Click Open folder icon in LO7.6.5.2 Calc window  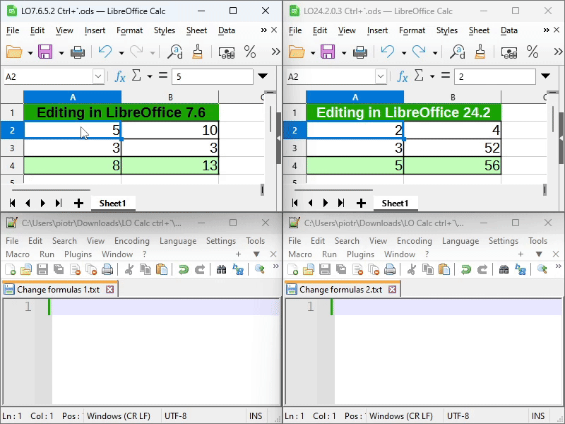pyautogui.click(x=14, y=52)
